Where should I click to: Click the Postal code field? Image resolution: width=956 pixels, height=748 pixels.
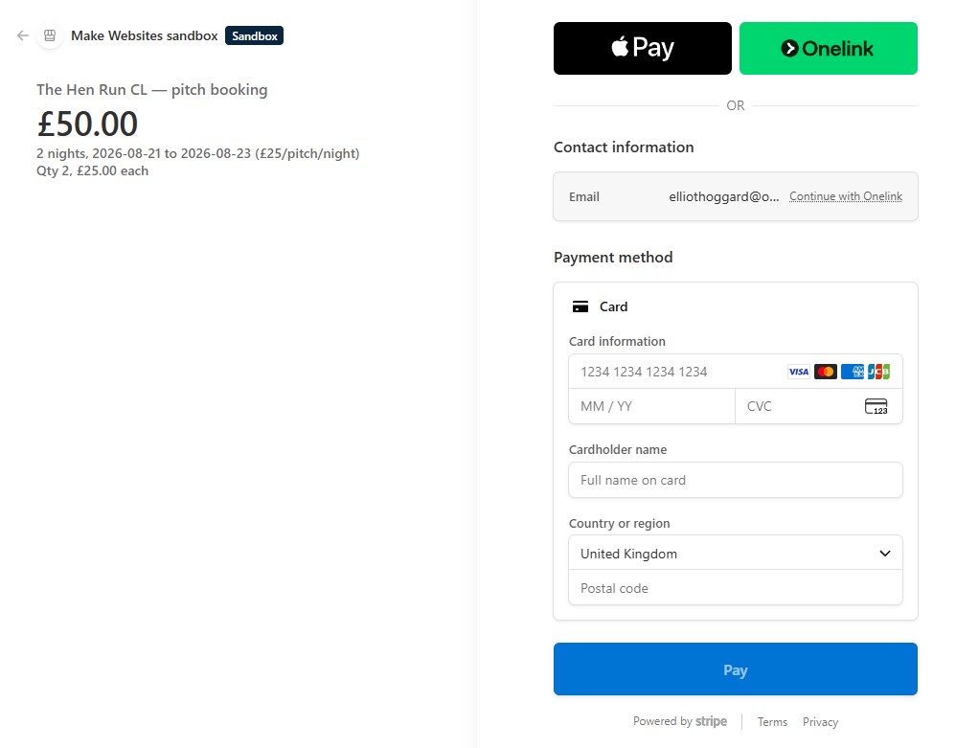[x=736, y=588]
